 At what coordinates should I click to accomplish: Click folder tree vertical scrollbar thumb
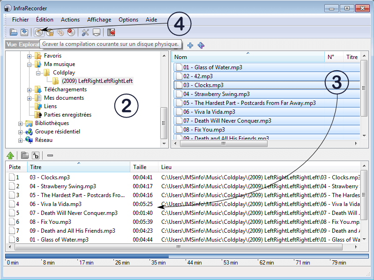click(164, 123)
